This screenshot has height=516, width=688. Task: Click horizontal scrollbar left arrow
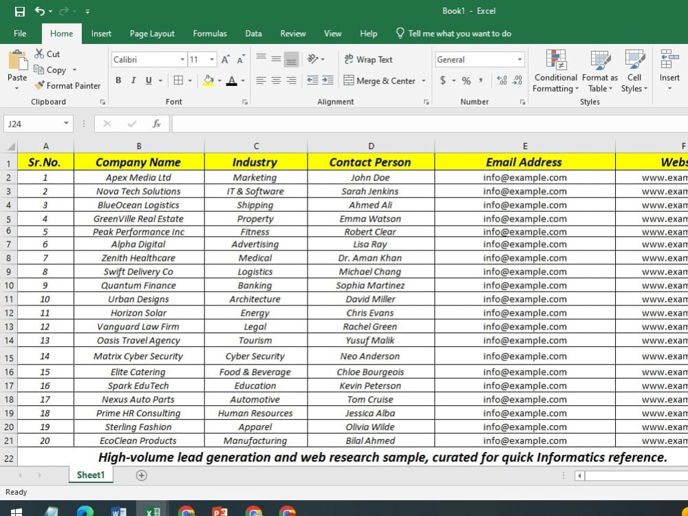point(579,475)
